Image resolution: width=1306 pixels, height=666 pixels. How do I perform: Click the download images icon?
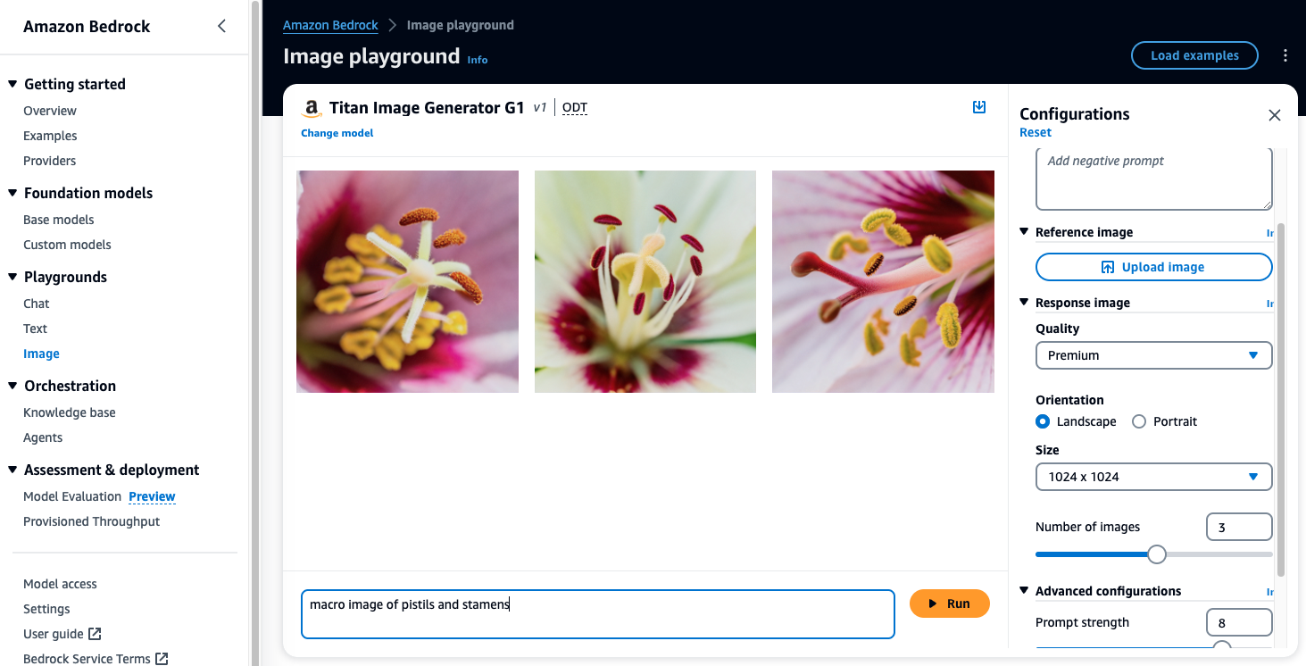click(x=979, y=107)
